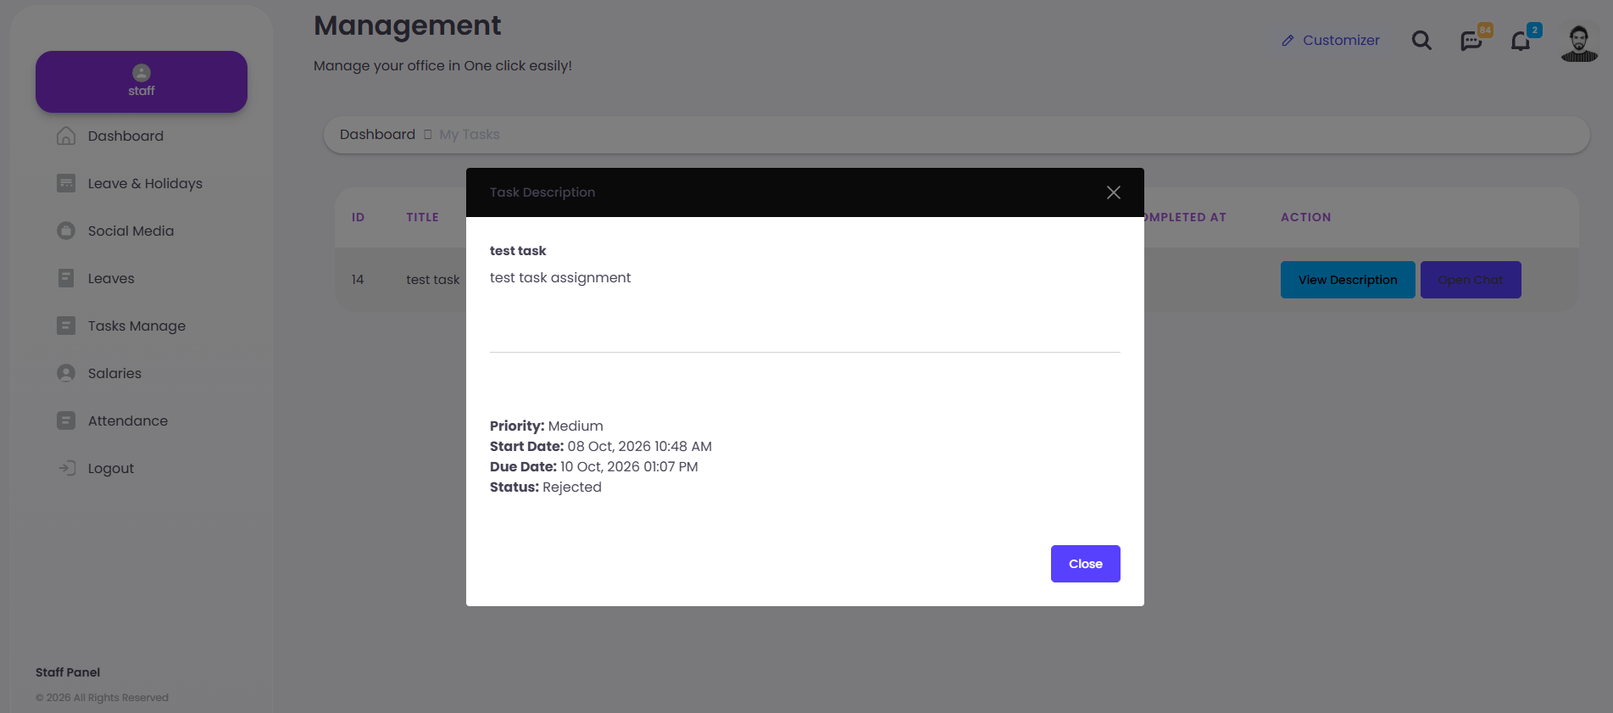Click the Start Date value text
Screen dimensions: 1613x713
tap(640, 446)
